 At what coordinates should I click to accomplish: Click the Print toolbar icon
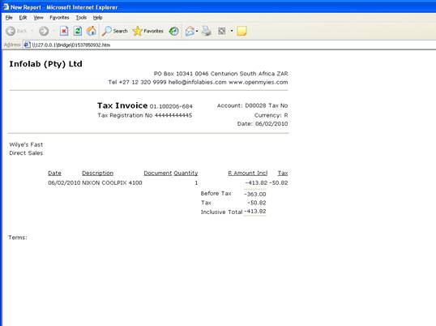pos(207,31)
